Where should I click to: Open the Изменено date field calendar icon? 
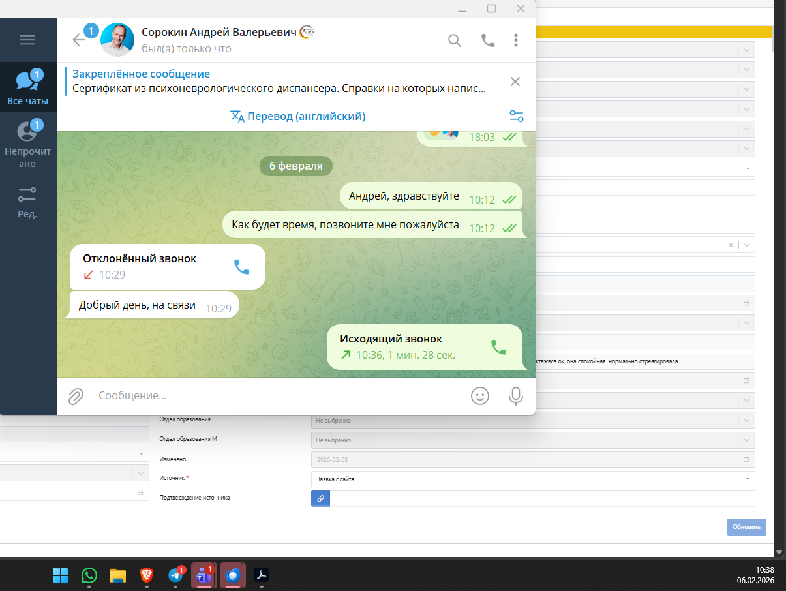(747, 459)
